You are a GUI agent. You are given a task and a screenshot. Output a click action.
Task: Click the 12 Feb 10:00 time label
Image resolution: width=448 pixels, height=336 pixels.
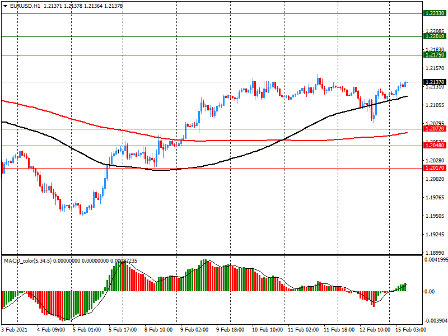(x=374, y=330)
